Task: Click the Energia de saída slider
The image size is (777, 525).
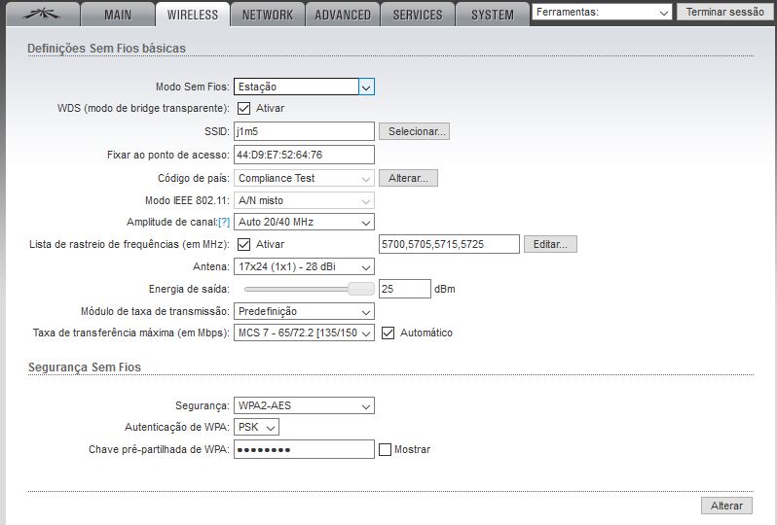Action: coord(310,289)
